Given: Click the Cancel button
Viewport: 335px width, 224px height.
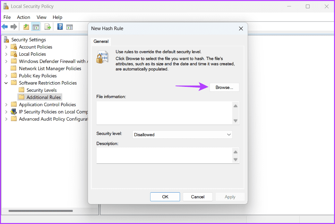Looking at the screenshot, I should point(198,197).
